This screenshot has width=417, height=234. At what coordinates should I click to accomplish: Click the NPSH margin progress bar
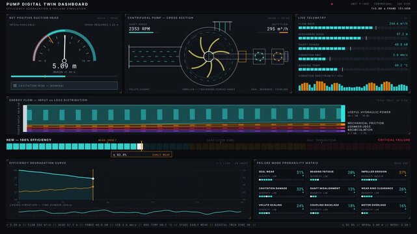click(x=64, y=76)
